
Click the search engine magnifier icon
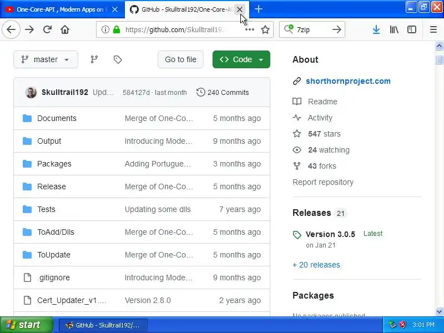pyautogui.click(x=289, y=29)
